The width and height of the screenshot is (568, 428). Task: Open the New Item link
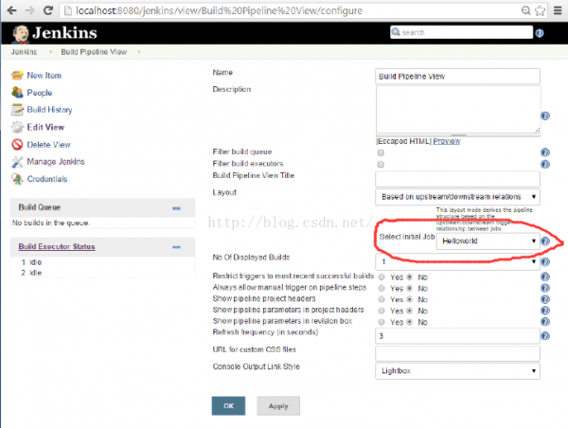click(44, 76)
